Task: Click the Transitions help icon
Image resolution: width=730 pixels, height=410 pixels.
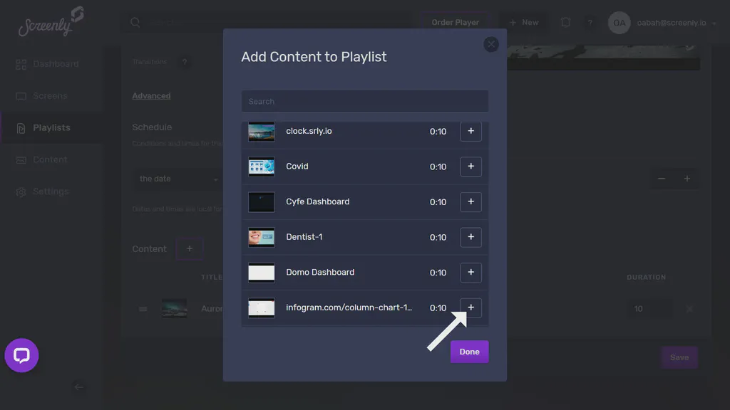Action: pos(185,63)
